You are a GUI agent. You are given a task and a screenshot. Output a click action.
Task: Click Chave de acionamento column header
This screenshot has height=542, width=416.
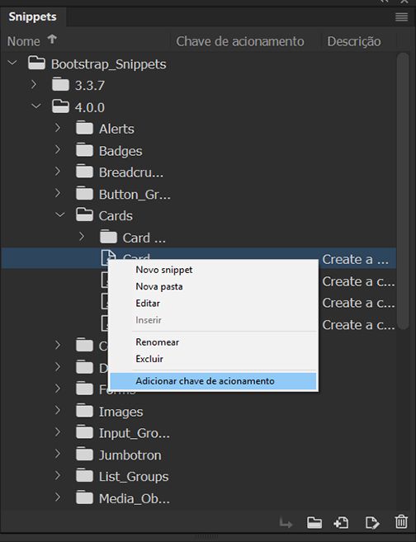(240, 41)
